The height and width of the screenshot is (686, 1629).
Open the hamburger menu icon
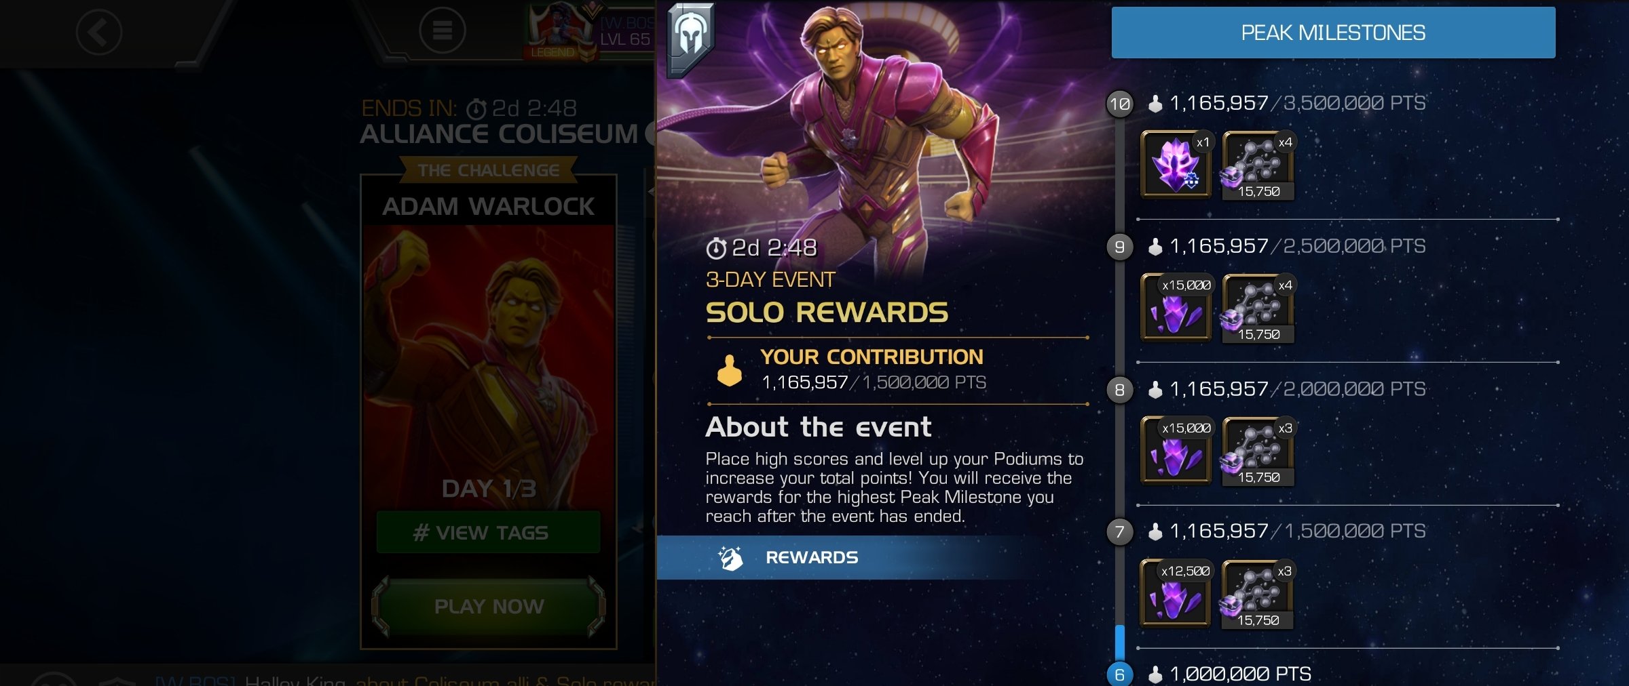(442, 31)
